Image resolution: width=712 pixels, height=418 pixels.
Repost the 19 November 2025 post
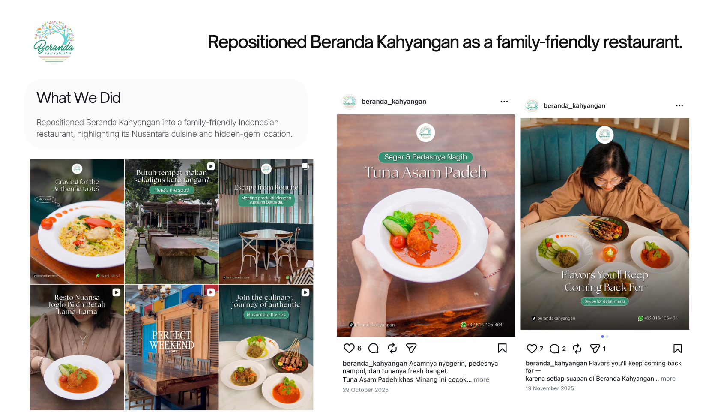[577, 349]
